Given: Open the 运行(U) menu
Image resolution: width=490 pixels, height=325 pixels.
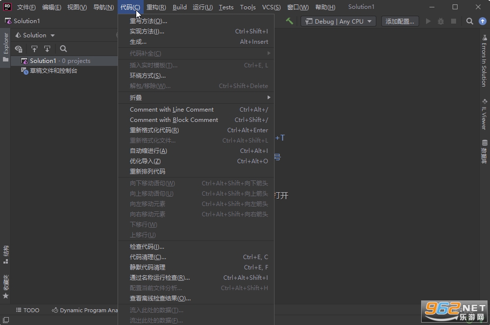Looking at the screenshot, I should (203, 7).
